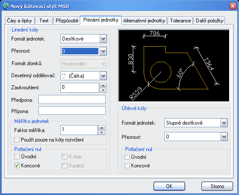Enable Úvodní under linear Potlačení nul
Screen dimensions: 239x195
click(17, 157)
